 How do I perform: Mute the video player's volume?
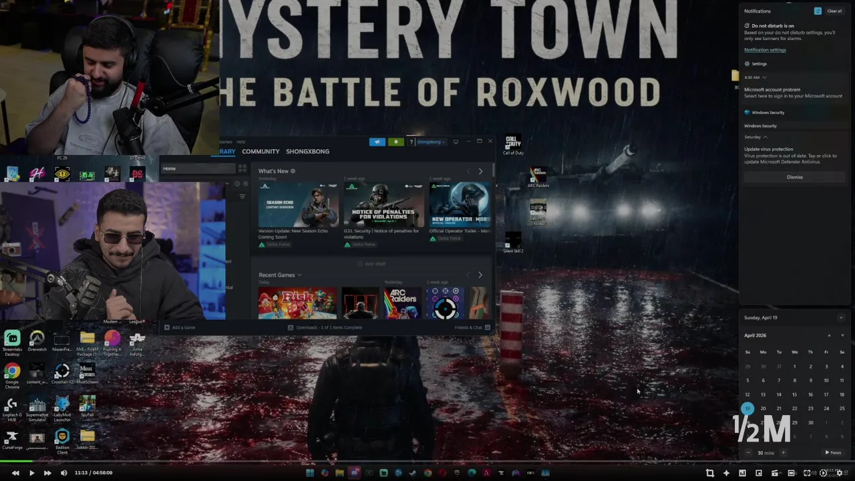point(64,473)
